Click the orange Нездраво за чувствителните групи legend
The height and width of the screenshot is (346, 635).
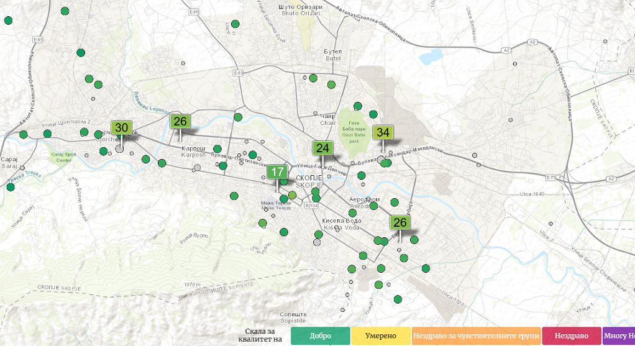pos(476,336)
